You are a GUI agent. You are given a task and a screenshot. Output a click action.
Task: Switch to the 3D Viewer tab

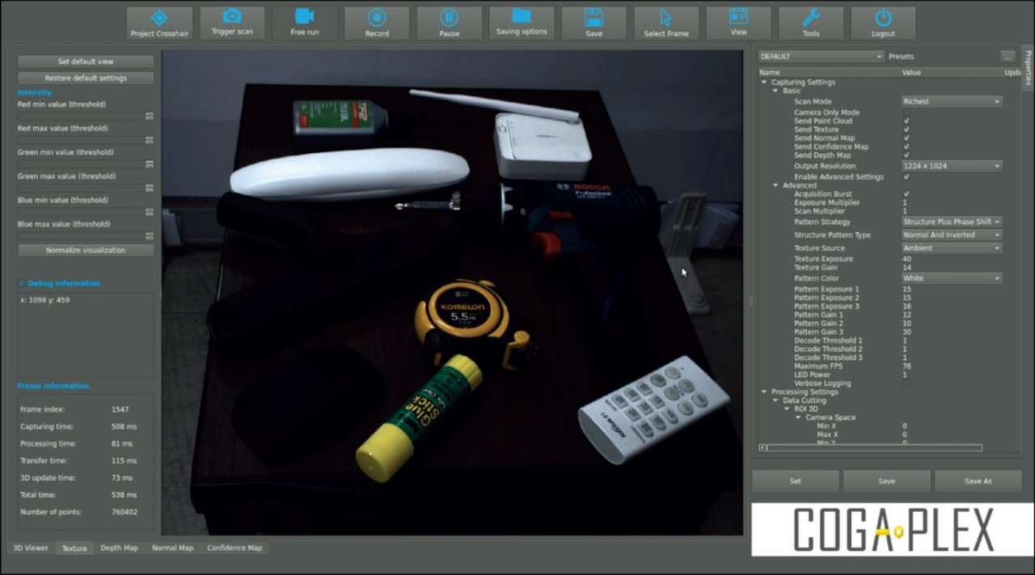point(31,548)
